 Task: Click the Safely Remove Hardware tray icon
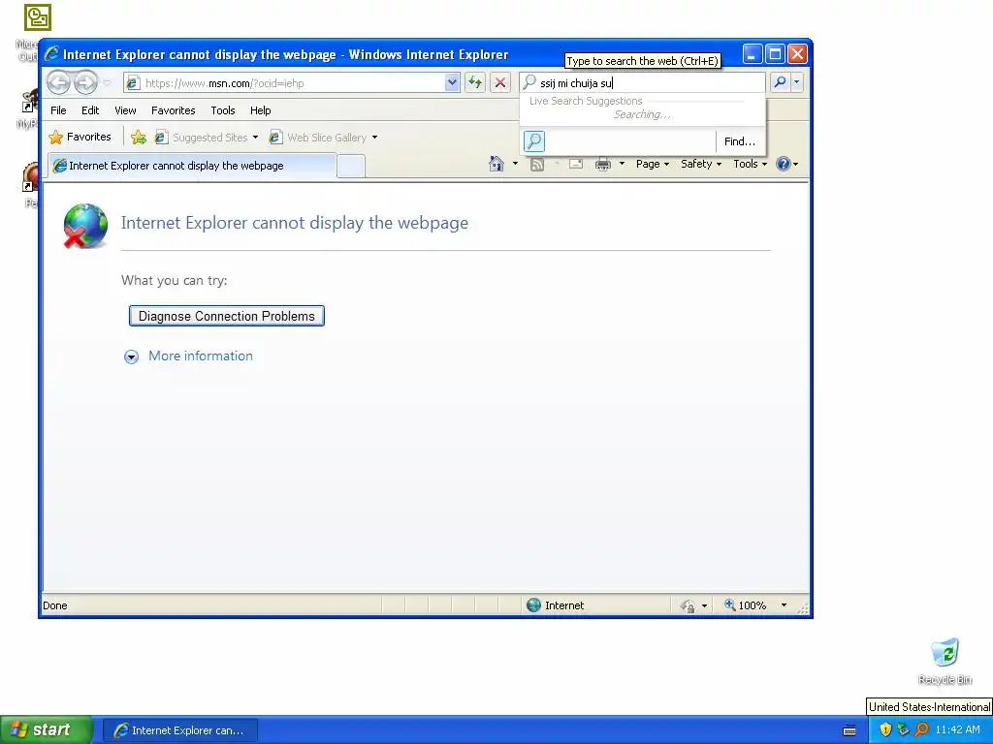903,729
